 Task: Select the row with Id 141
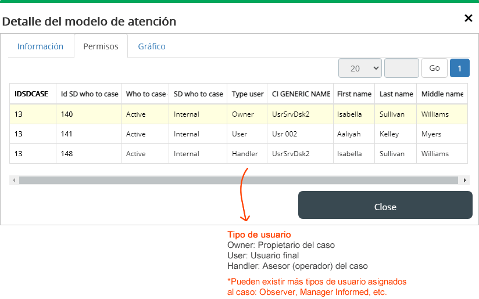(238, 134)
